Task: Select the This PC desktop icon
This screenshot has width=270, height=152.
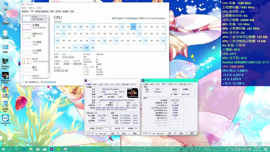Action: tap(5, 6)
